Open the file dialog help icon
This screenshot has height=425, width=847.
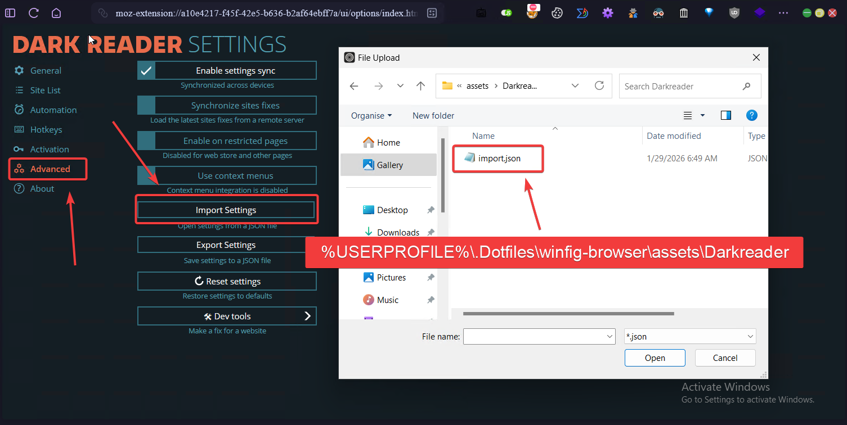click(751, 115)
